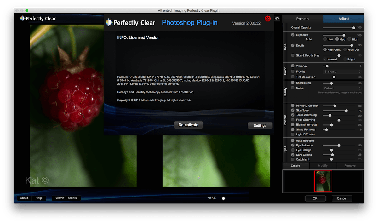Enable the Tint Correction checkbox

[293, 77]
